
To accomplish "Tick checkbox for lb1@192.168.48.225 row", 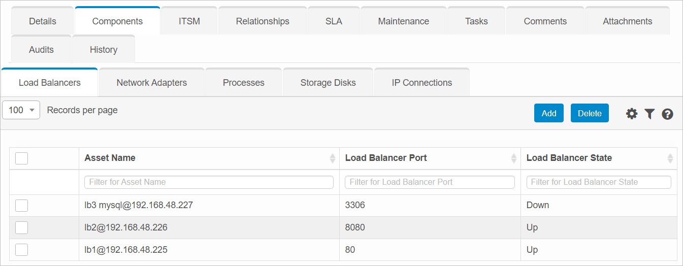I will point(21,250).
